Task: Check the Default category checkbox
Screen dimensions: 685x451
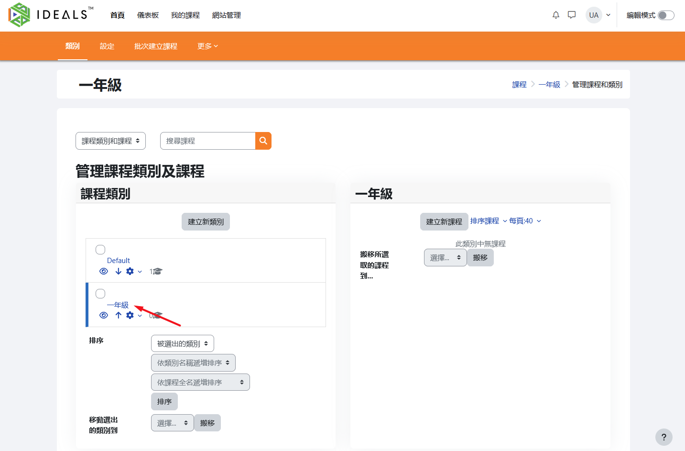Action: coord(100,250)
